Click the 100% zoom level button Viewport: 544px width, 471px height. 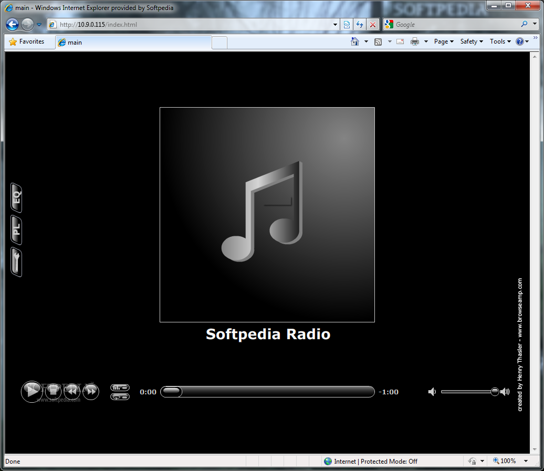tap(505, 461)
